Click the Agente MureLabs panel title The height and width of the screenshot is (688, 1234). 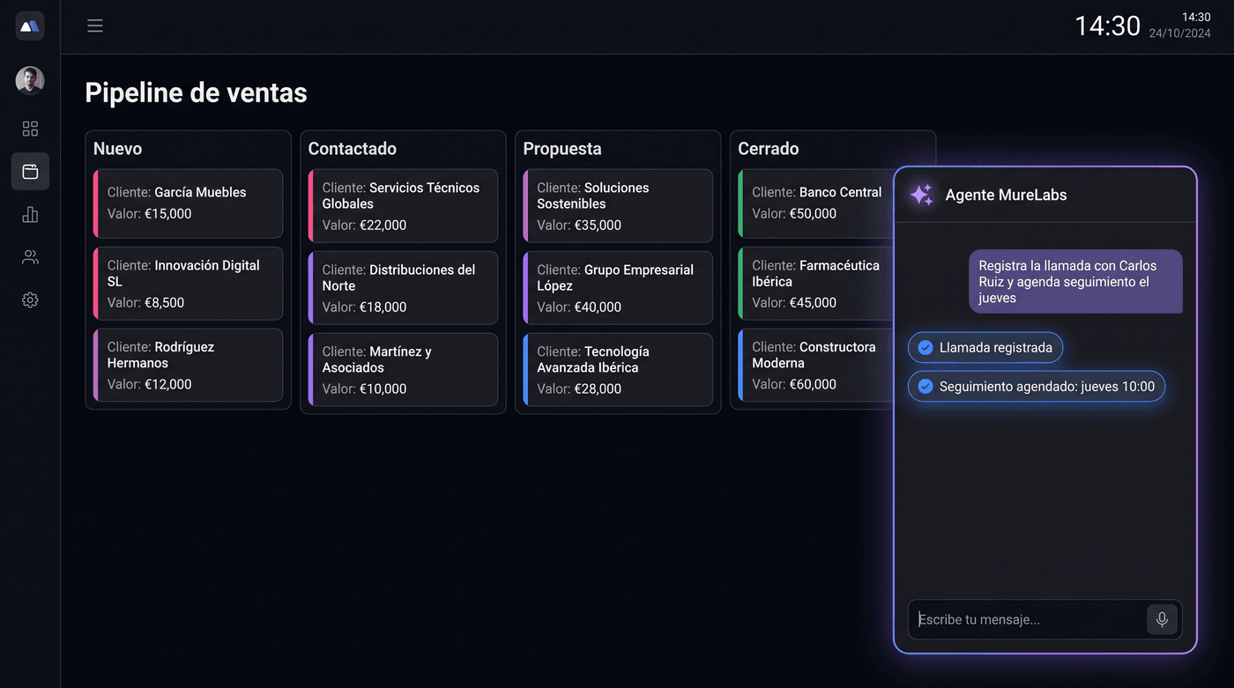(x=1006, y=196)
